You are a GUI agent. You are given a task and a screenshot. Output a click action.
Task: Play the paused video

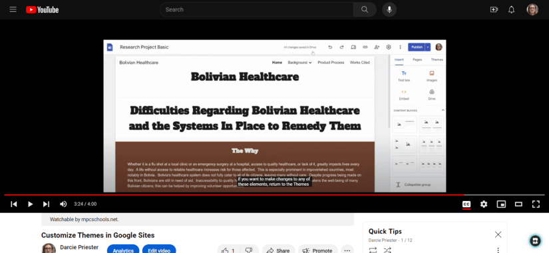pos(30,204)
